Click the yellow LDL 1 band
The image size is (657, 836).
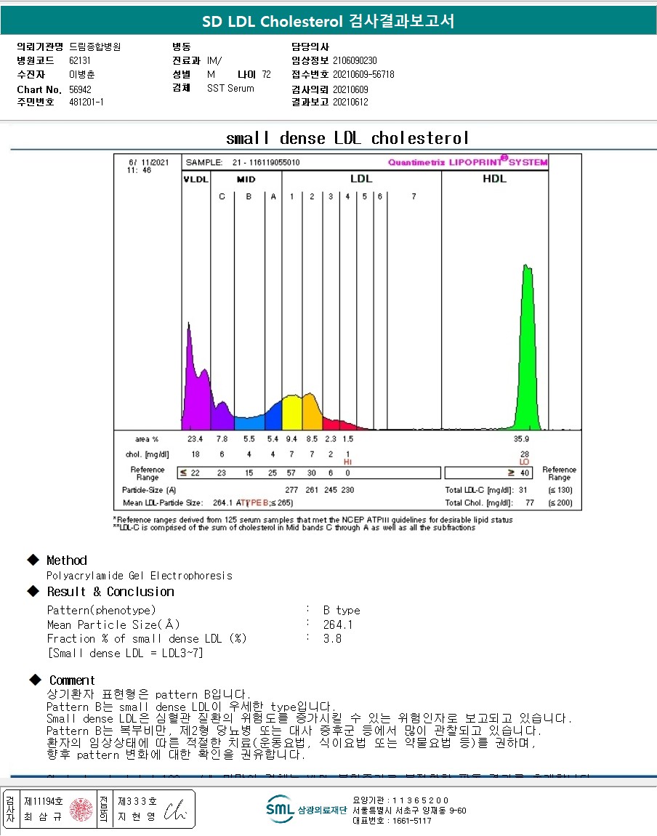292,413
